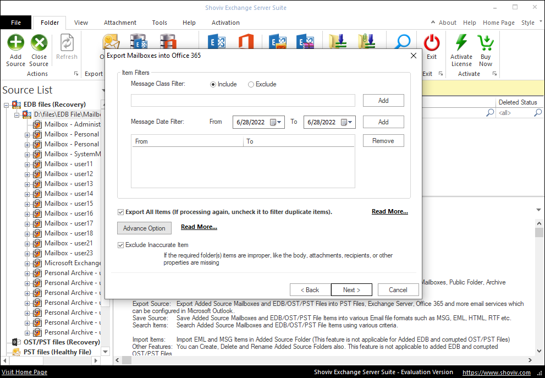Click the folder with download arrow icon
The height and width of the screenshot is (378, 545).
(338, 41)
